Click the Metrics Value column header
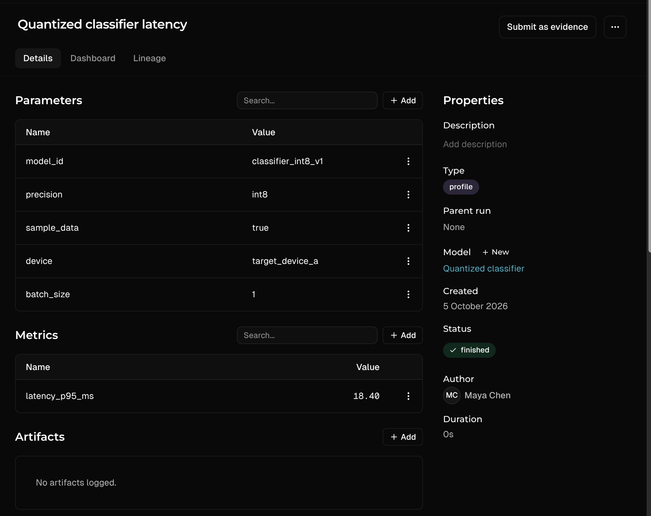651x516 pixels. click(368, 367)
